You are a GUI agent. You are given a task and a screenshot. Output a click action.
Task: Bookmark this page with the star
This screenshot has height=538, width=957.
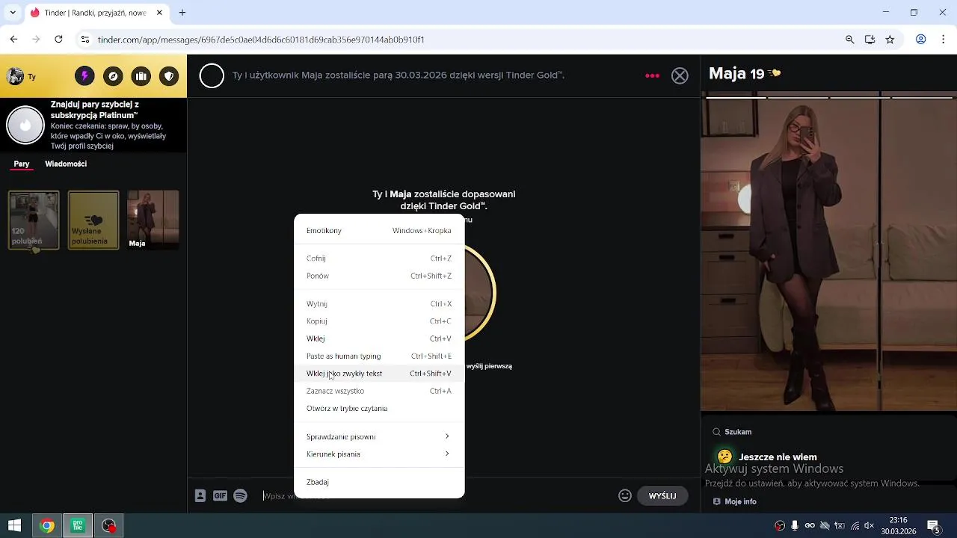(x=890, y=40)
